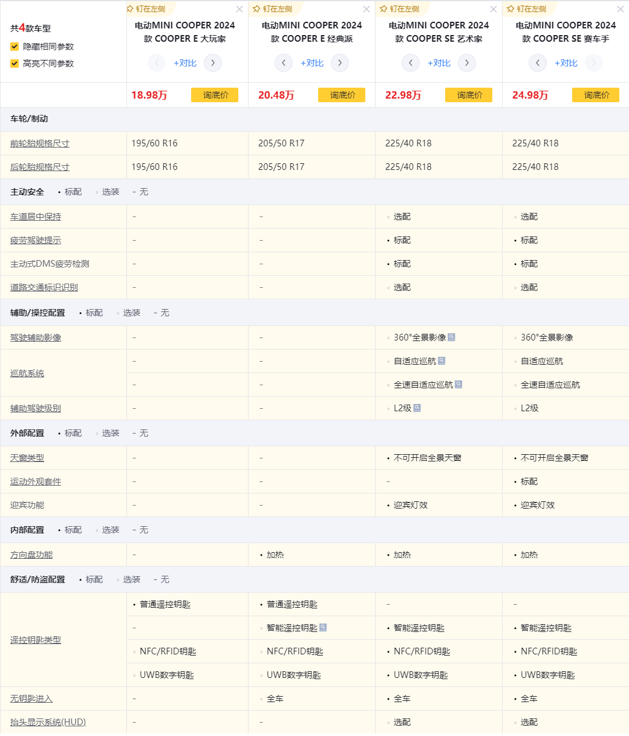This screenshot has width=629, height=736.
Task: Open 后轮胎规格尺寸 parameter explanation
Action: pyautogui.click(x=40, y=168)
